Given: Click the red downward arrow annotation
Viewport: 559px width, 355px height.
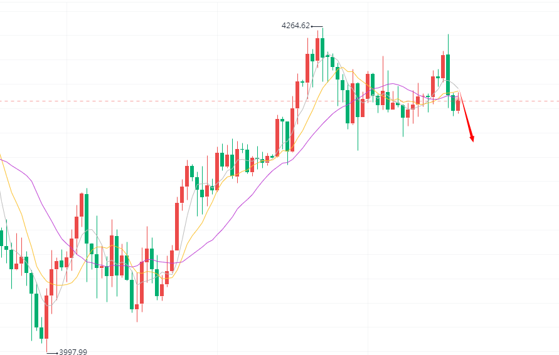Looking at the screenshot, I should pos(467,118).
